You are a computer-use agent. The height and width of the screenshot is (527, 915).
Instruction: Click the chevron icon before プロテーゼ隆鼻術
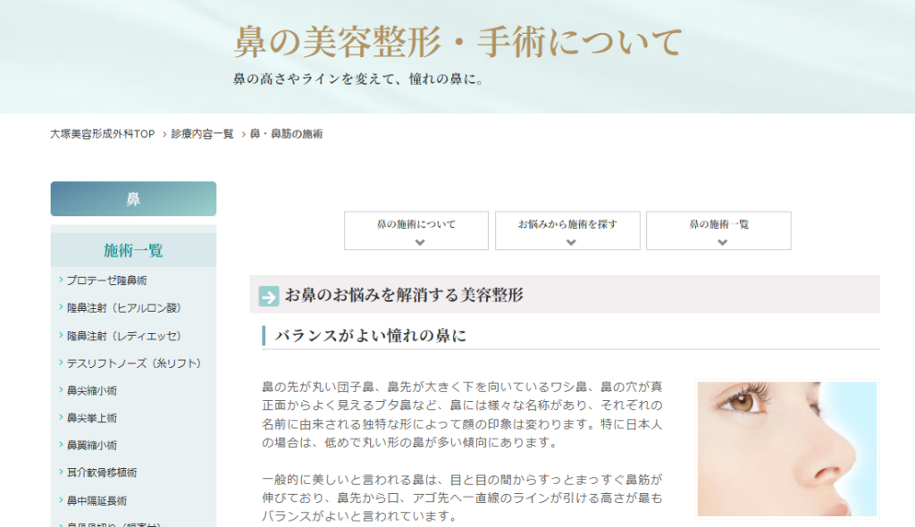(x=60, y=280)
